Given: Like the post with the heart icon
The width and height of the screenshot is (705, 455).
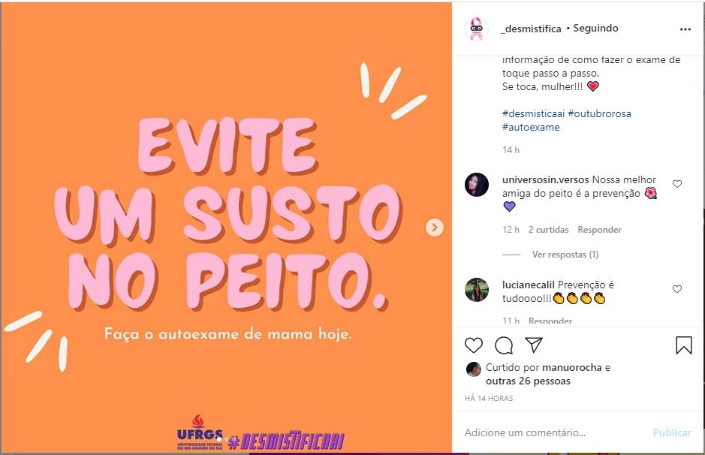Looking at the screenshot, I should (x=474, y=345).
